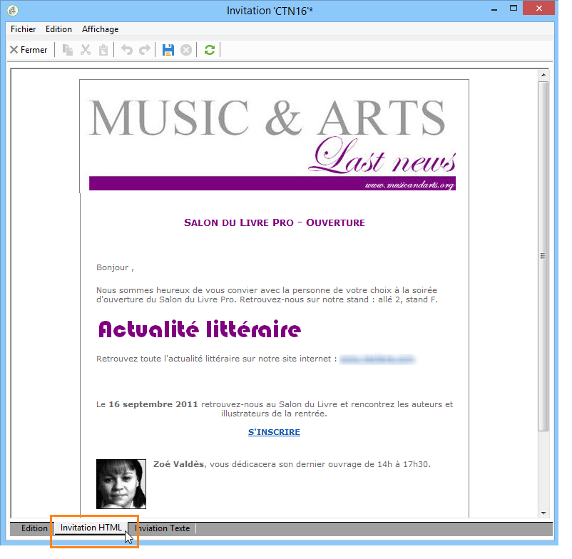
Task: Click the www.musicandarts.org banner text
Action: coord(409,185)
